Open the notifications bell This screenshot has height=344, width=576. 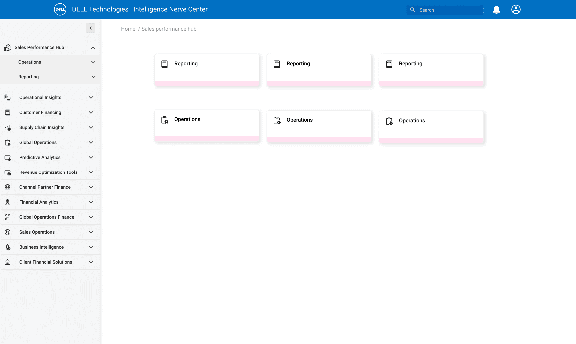point(496,10)
